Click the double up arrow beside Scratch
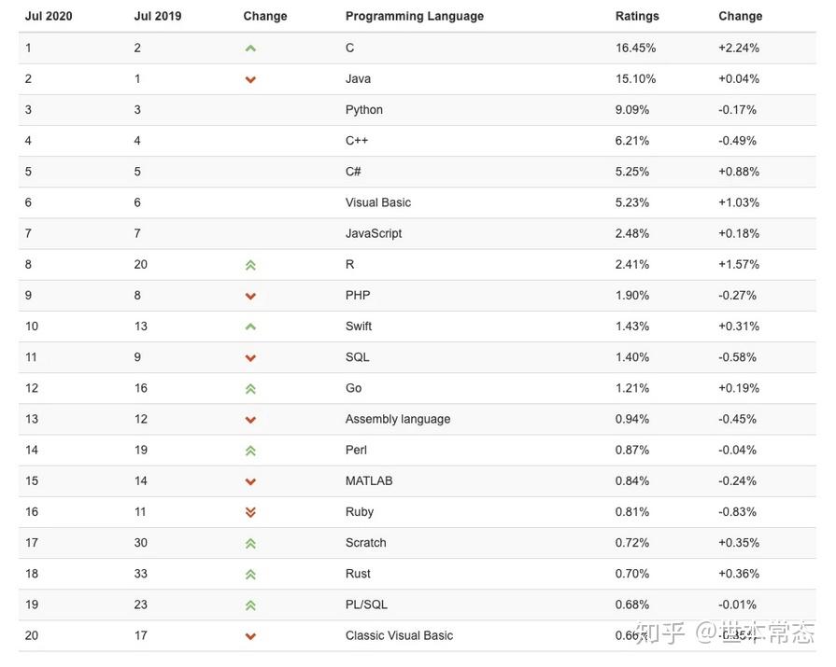 point(250,543)
